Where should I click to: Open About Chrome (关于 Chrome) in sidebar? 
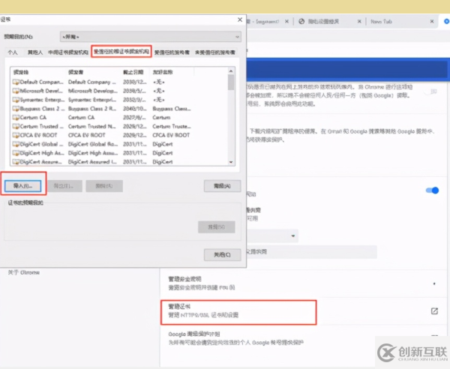[x=24, y=272]
